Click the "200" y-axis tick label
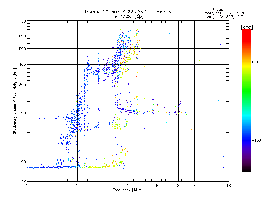269x202 pixels. coord(23,113)
